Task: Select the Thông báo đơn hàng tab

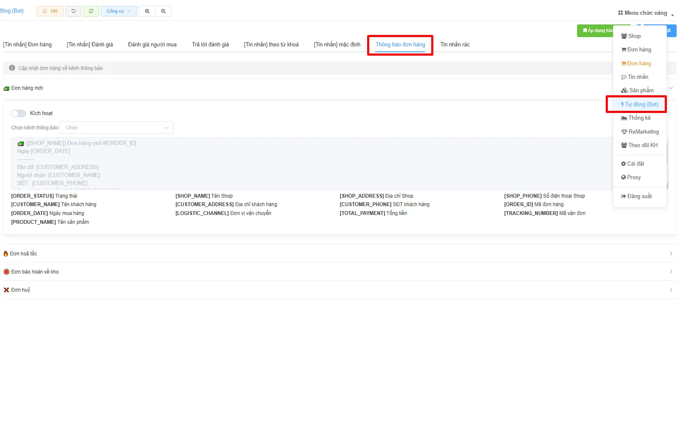Action: 400,45
